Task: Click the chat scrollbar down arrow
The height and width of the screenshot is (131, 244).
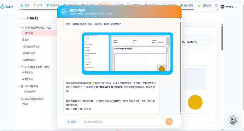Action: 180,113
